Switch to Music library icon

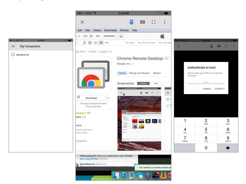84,43
